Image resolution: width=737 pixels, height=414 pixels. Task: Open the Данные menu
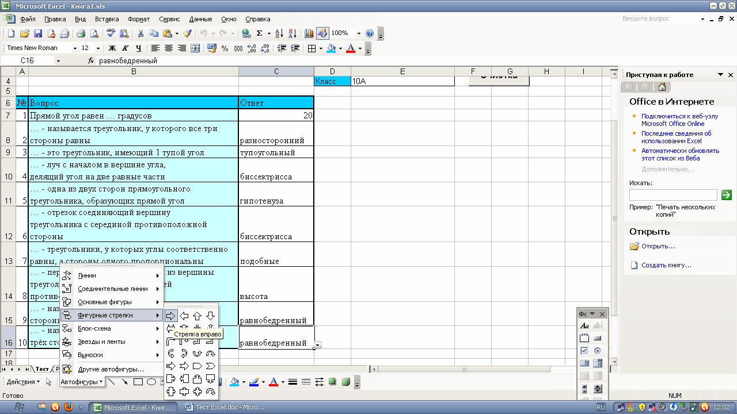click(x=200, y=19)
